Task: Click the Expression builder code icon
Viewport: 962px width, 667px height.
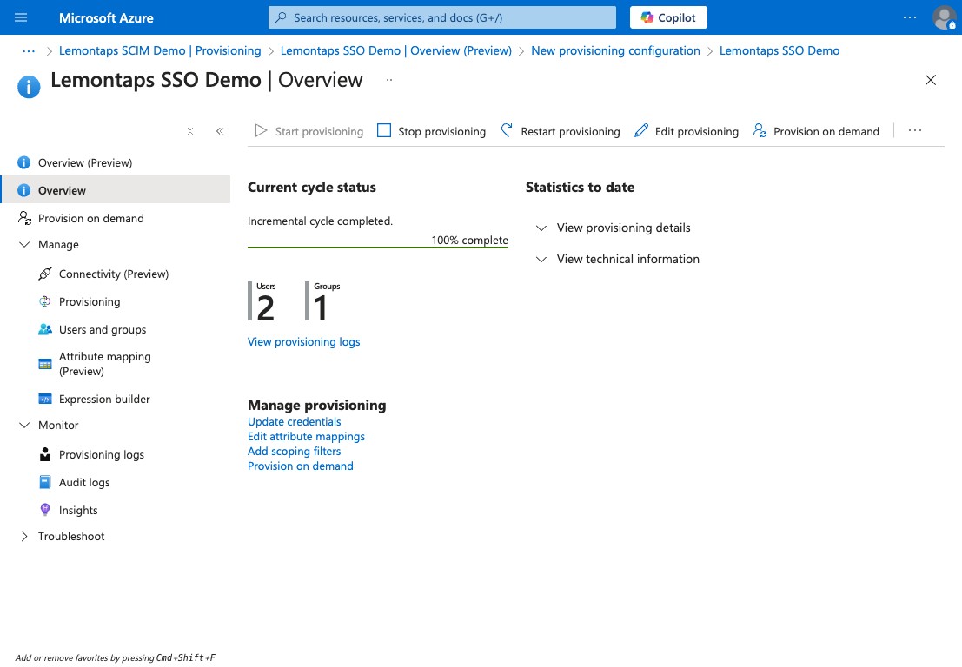Action: [45, 400]
